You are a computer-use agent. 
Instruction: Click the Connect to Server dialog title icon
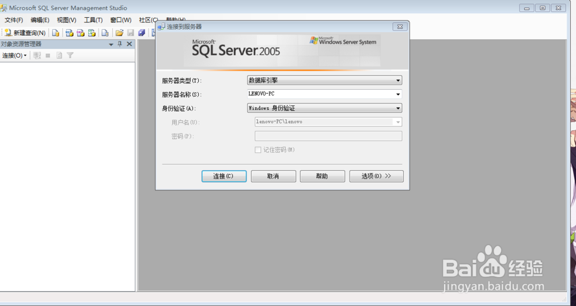tap(161, 27)
